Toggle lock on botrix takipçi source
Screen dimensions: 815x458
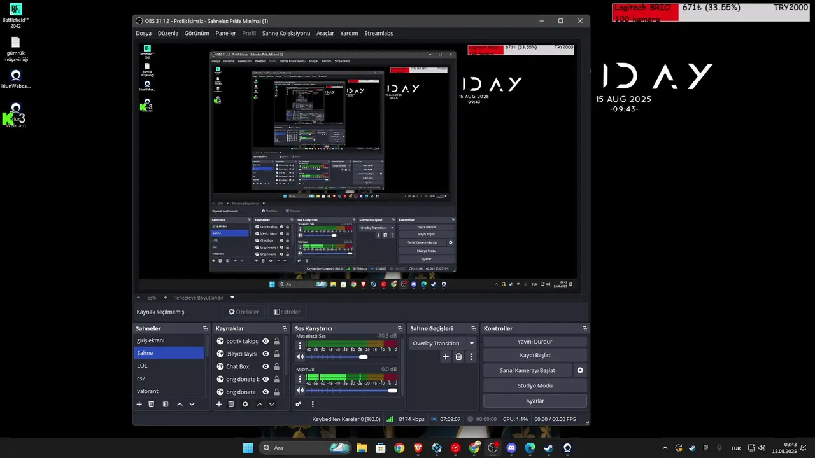pyautogui.click(x=276, y=341)
